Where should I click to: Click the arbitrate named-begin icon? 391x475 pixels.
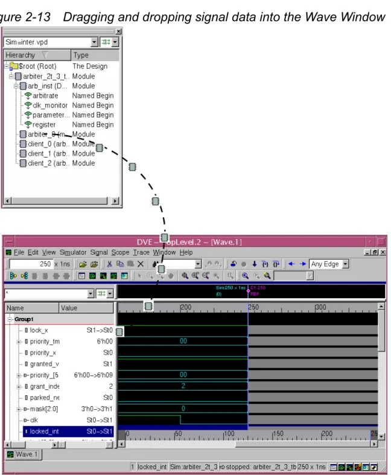(x=28, y=95)
